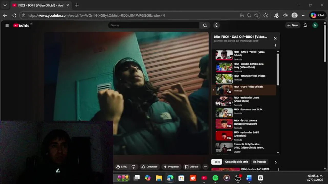Go to the YouTube home logo
This screenshot has width=328, height=184.
tap(22, 25)
